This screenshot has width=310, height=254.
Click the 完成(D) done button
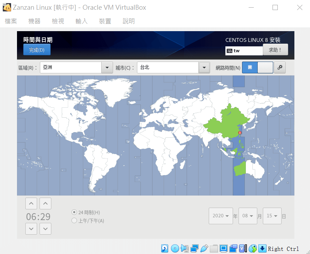pos(37,50)
